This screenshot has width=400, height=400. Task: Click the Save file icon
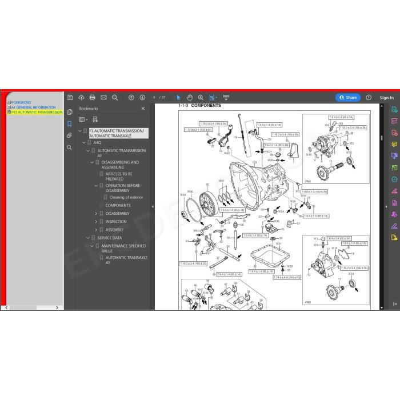coord(70,98)
